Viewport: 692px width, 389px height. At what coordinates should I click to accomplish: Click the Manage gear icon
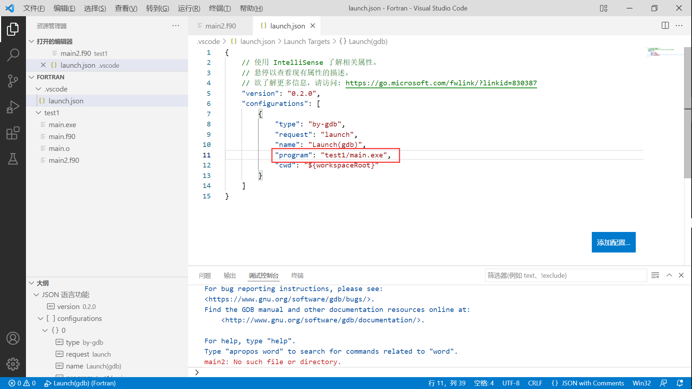click(13, 364)
